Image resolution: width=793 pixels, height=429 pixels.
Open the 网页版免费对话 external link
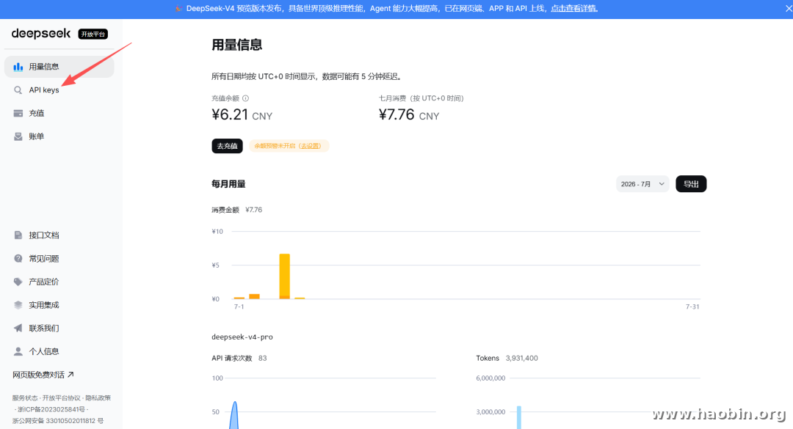tap(43, 375)
